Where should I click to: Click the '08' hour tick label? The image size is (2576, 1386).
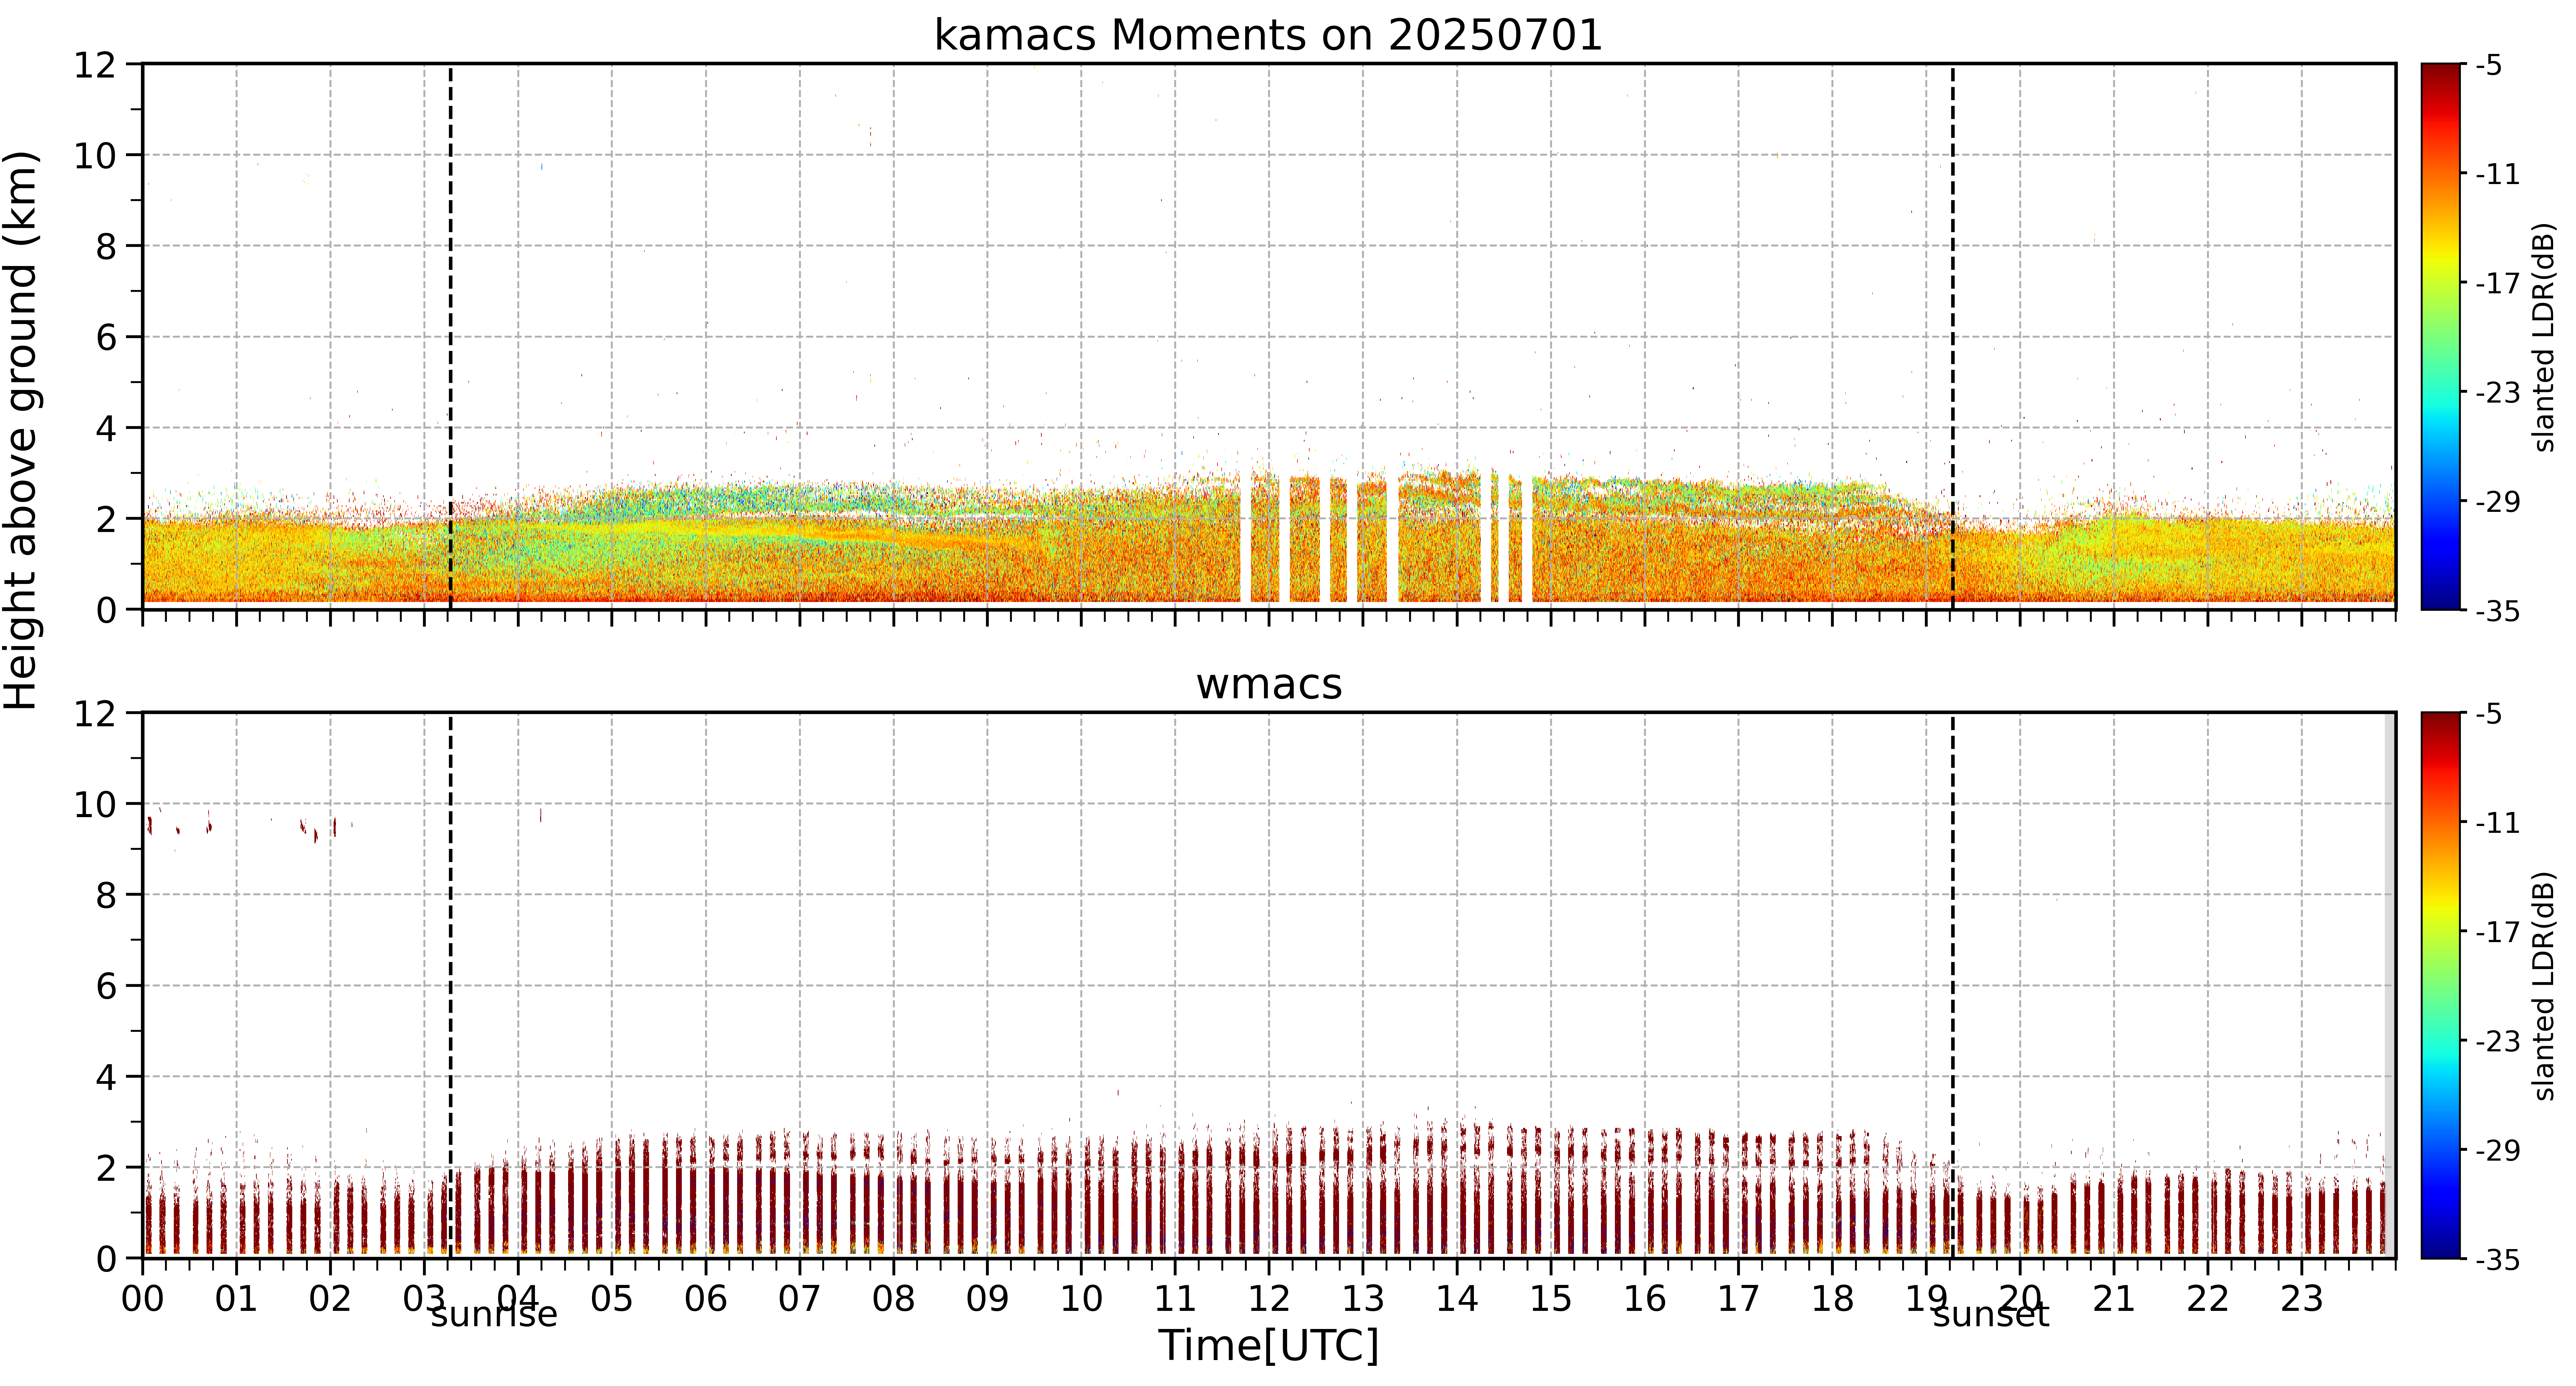(x=894, y=1299)
